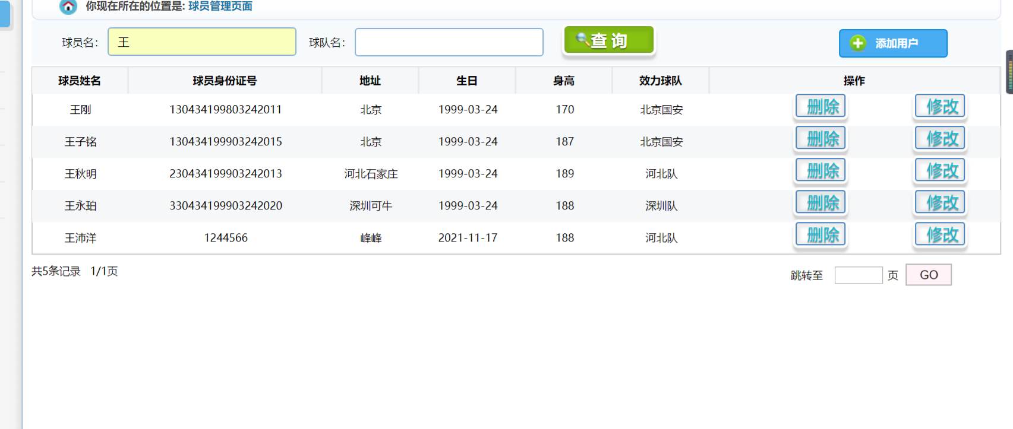Modify the player 王秋明
The width and height of the screenshot is (1013, 429).
tap(940, 171)
